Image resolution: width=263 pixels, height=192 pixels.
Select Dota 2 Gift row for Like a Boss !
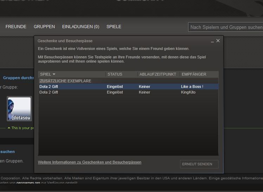(x=128, y=87)
